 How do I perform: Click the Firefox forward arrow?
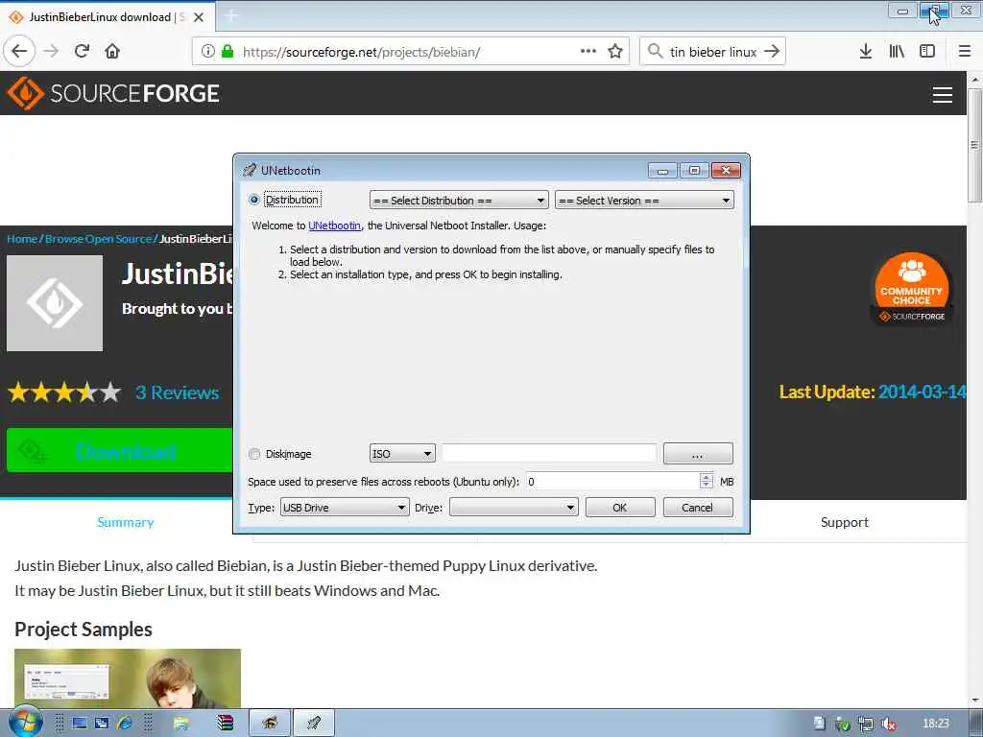[52, 52]
